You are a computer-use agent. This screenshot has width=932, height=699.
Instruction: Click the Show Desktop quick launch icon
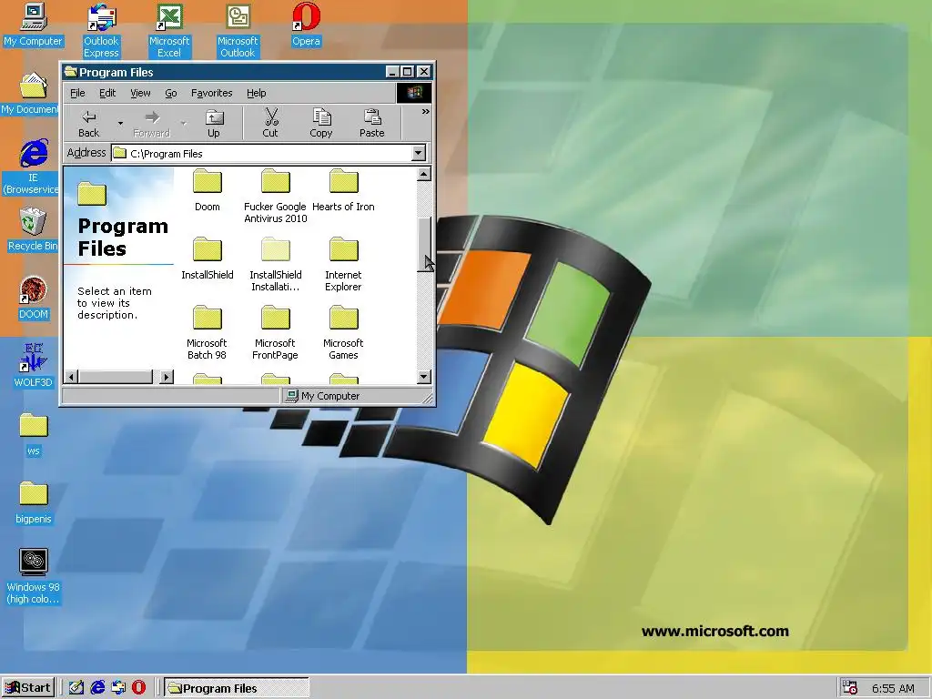(x=76, y=688)
